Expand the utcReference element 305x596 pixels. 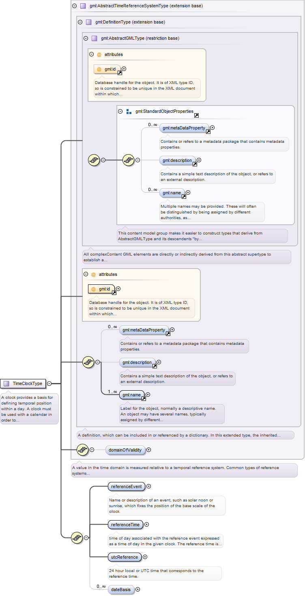pos(145,557)
